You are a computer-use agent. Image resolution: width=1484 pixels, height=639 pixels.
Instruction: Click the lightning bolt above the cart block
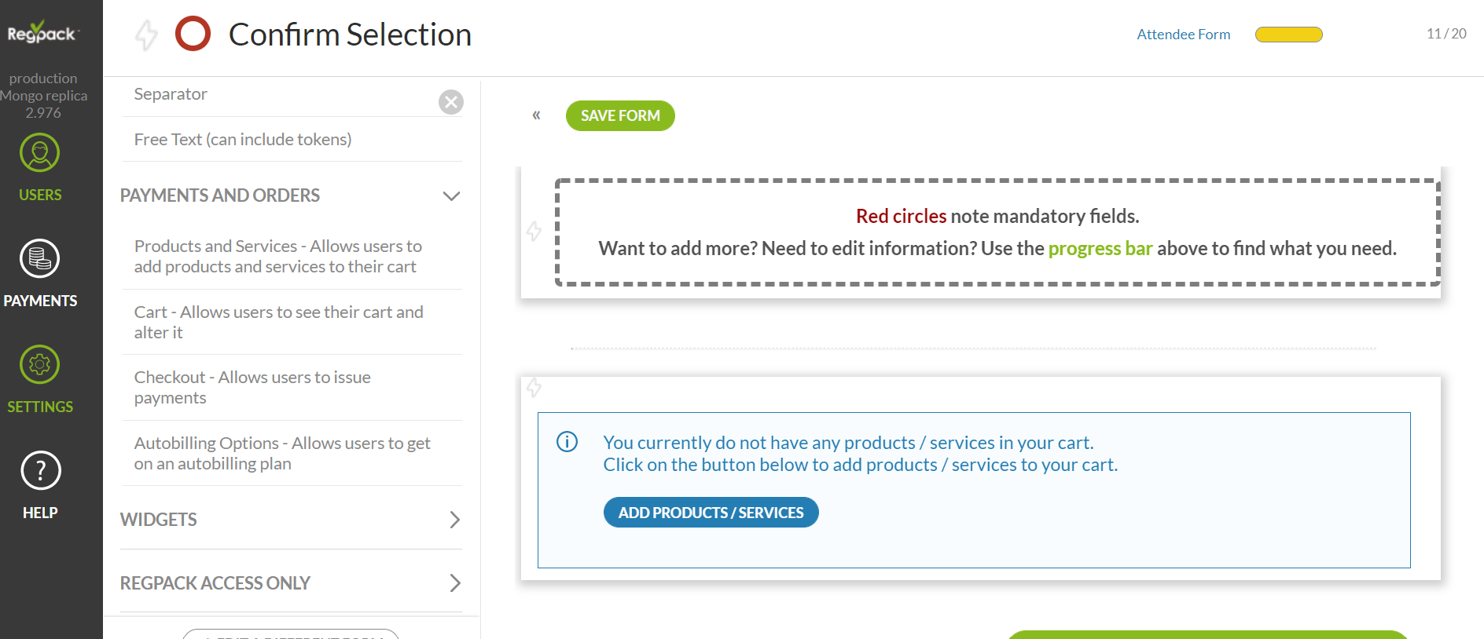coord(534,387)
